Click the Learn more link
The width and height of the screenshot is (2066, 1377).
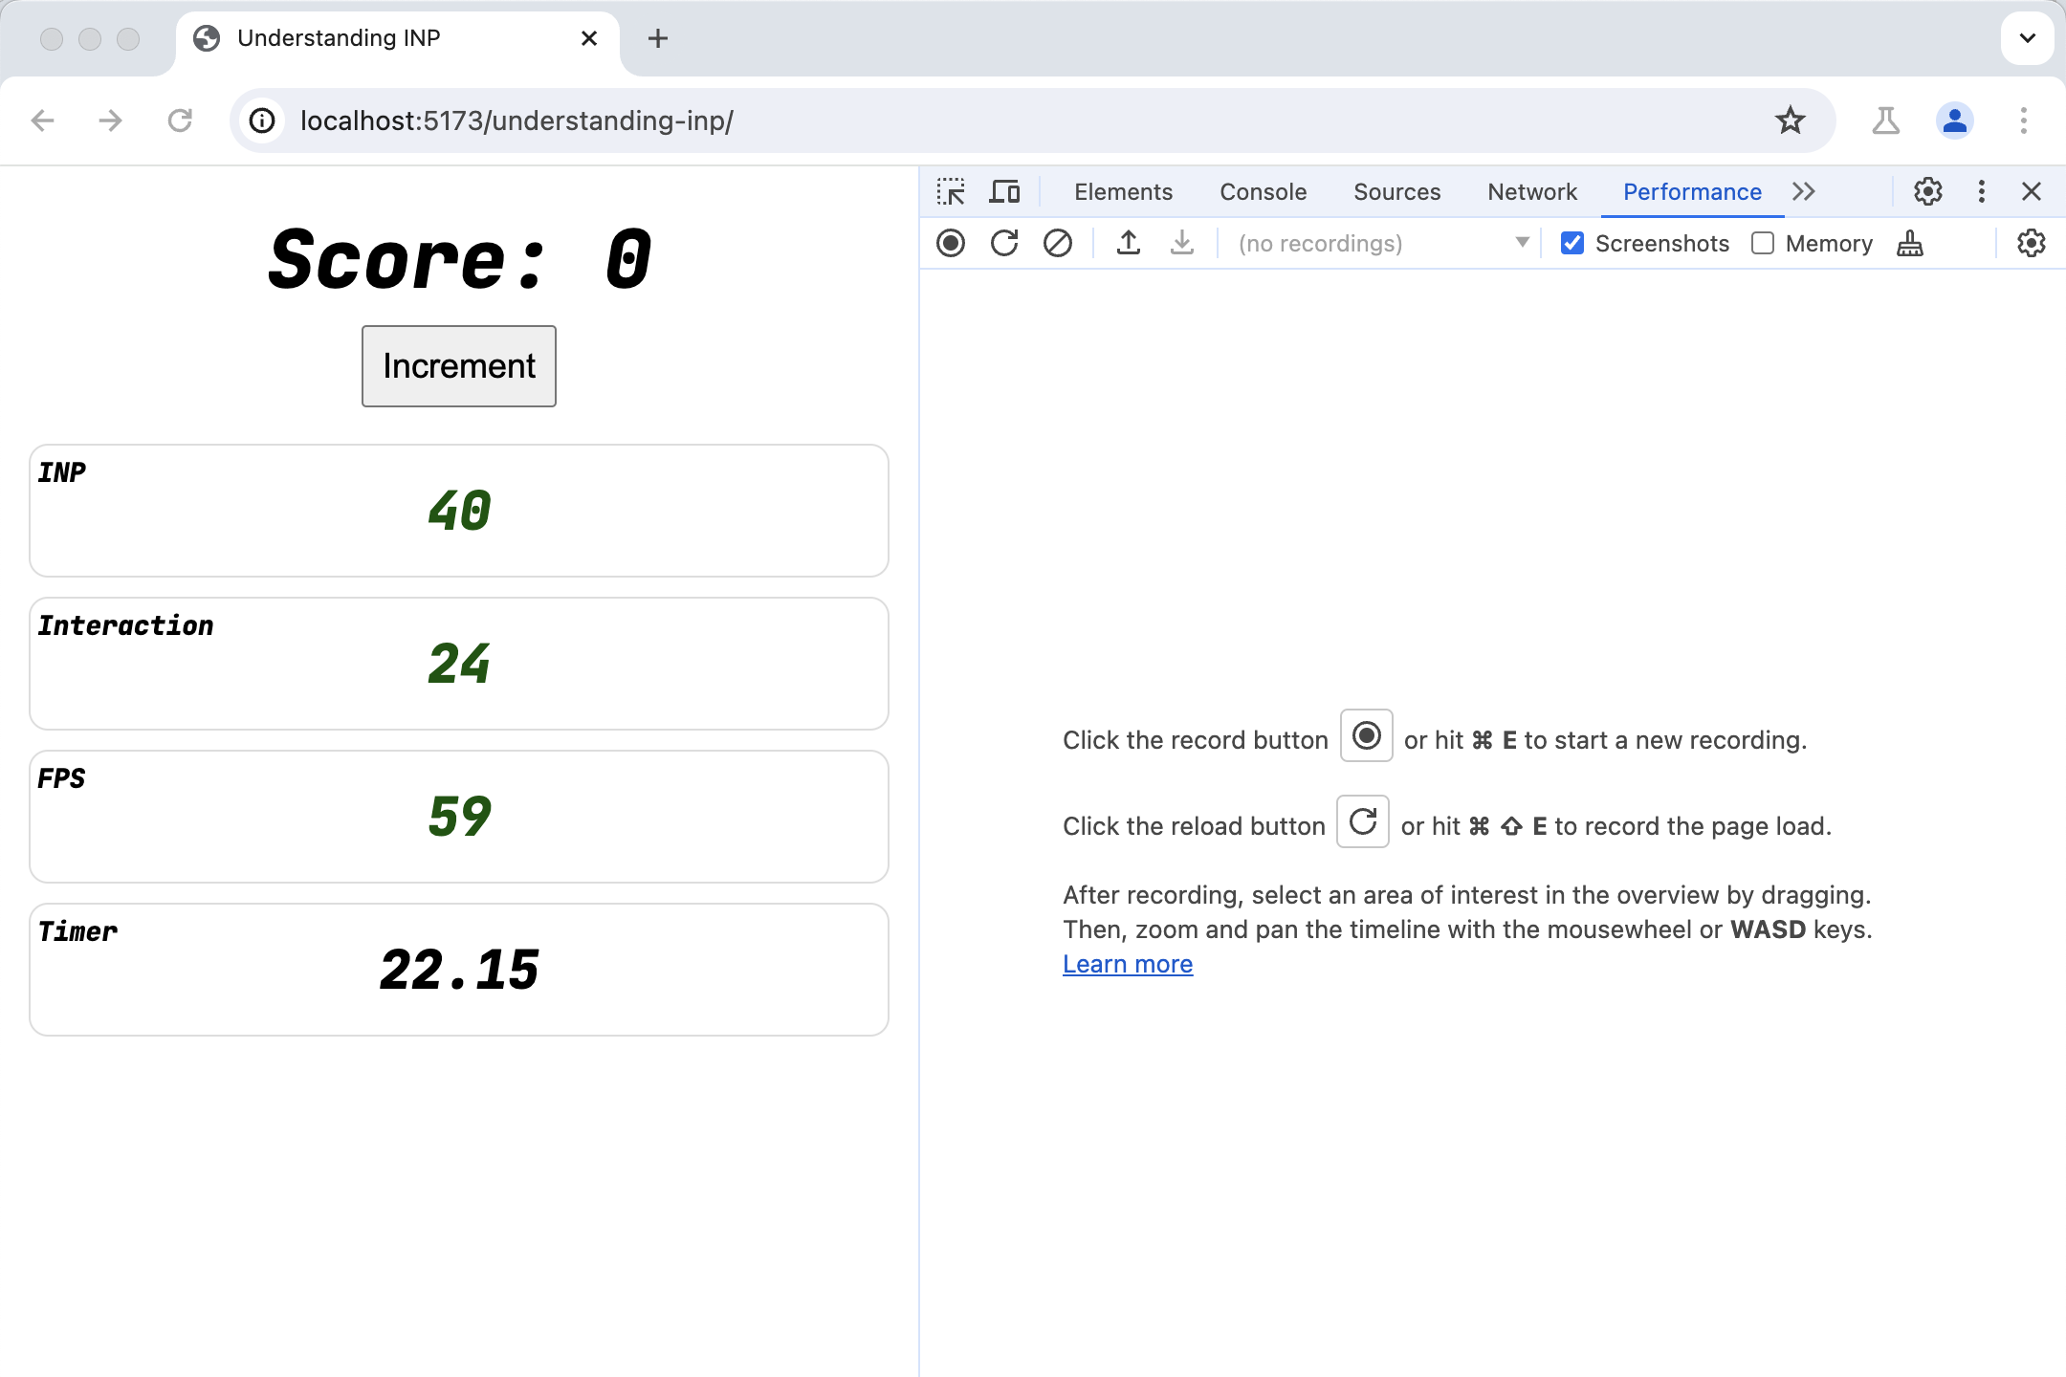coord(1127,964)
